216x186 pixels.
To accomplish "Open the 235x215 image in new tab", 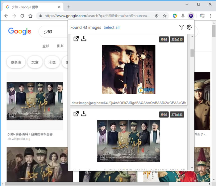I will tap(76, 39).
